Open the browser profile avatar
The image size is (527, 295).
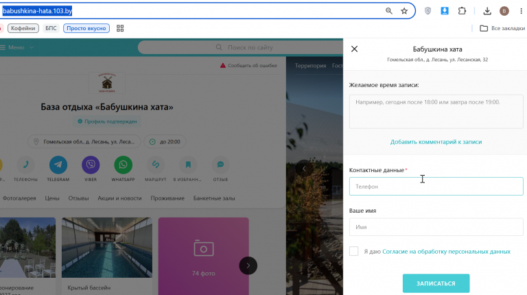[x=504, y=11]
